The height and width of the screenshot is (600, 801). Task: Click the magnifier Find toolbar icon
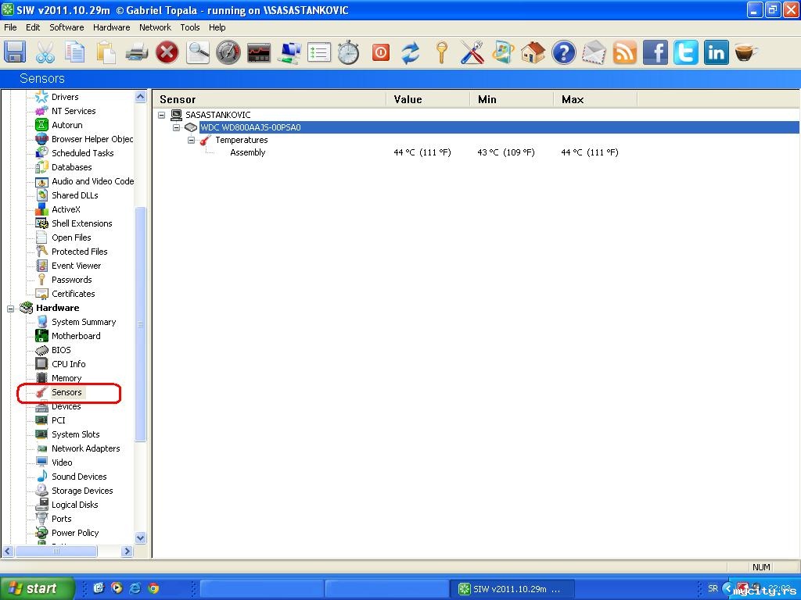(198, 52)
